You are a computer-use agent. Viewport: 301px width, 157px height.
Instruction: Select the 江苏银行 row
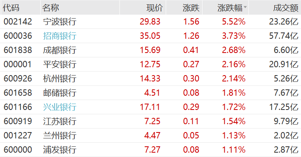tap(150, 121)
